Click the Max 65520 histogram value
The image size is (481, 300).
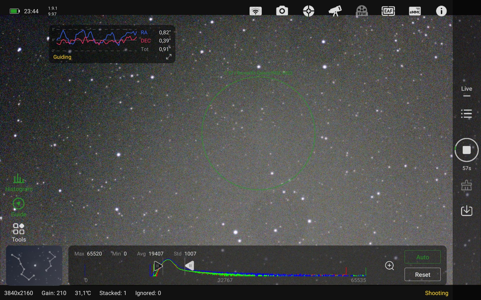pos(88,254)
